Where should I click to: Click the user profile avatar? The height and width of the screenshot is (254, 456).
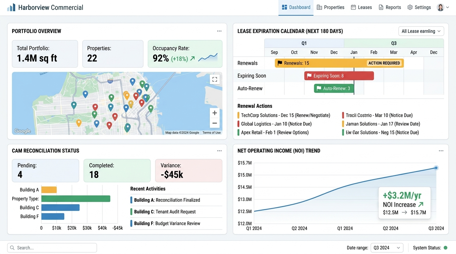tap(440, 7)
